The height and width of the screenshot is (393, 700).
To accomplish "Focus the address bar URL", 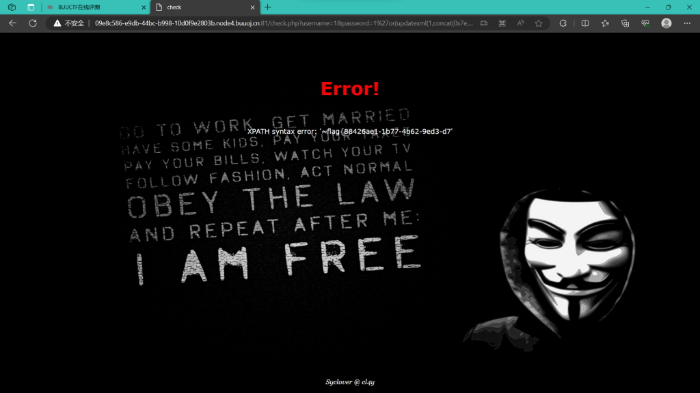I will [284, 23].
